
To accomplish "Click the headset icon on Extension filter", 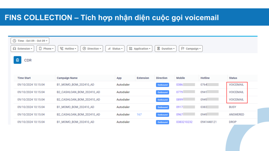I will coord(14,49).
